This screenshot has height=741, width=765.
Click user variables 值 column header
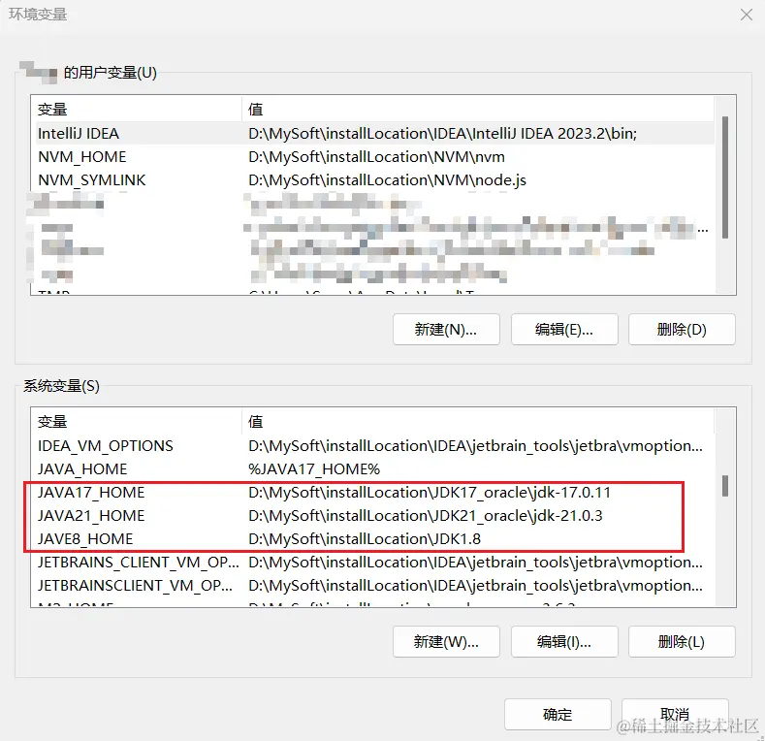pos(478,109)
